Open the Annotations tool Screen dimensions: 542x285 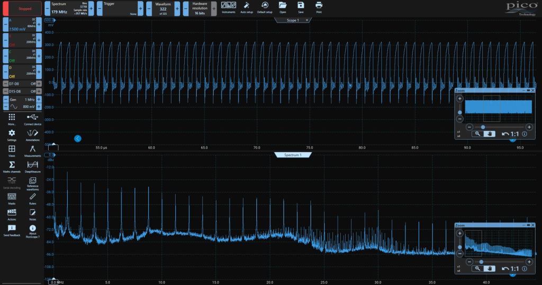click(x=32, y=135)
